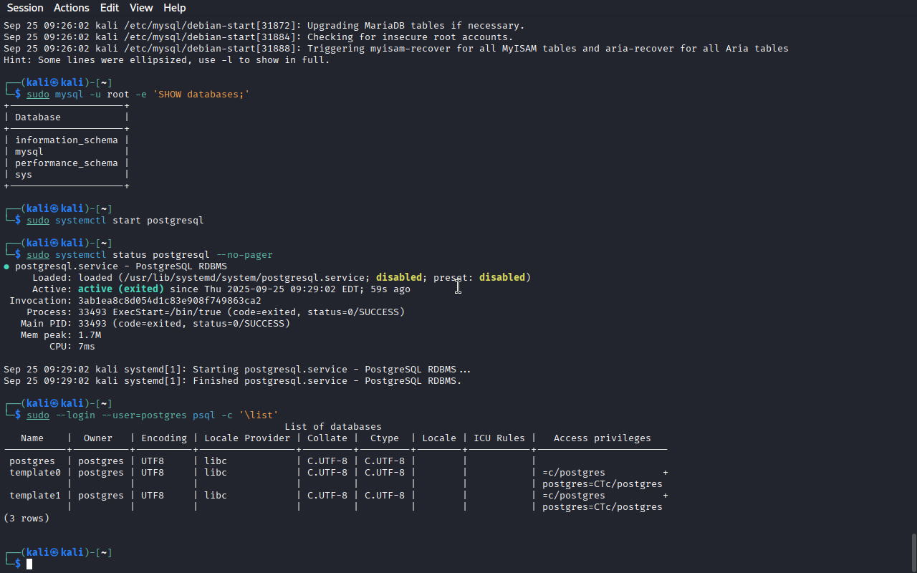The height and width of the screenshot is (573, 917).
Task: Click the Invocation ID hash value
Action: click(169, 301)
